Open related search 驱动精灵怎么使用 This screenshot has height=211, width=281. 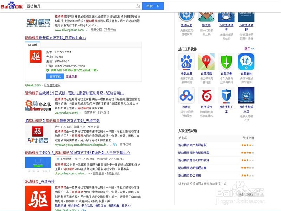point(189,175)
